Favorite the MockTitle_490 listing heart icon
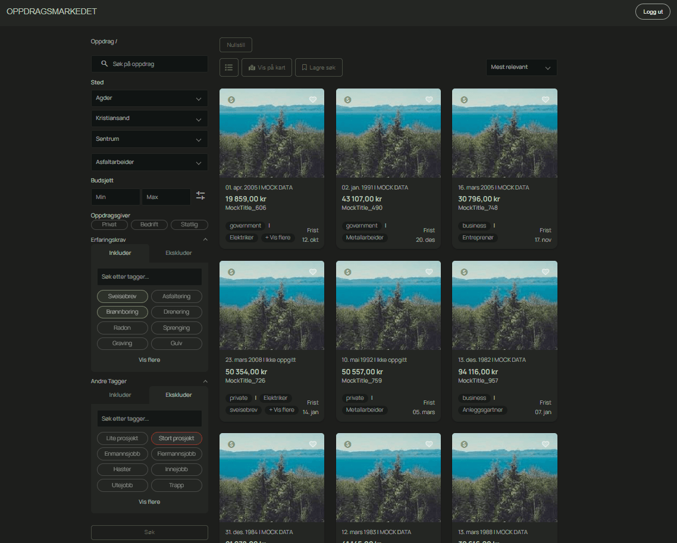Image resolution: width=677 pixels, height=543 pixels. [x=429, y=99]
